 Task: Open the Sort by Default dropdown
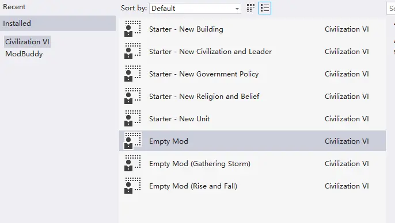[195, 8]
